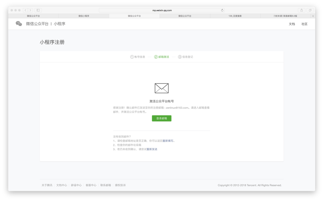Click the 激活公众平台帐号 title text

pyautogui.click(x=162, y=101)
